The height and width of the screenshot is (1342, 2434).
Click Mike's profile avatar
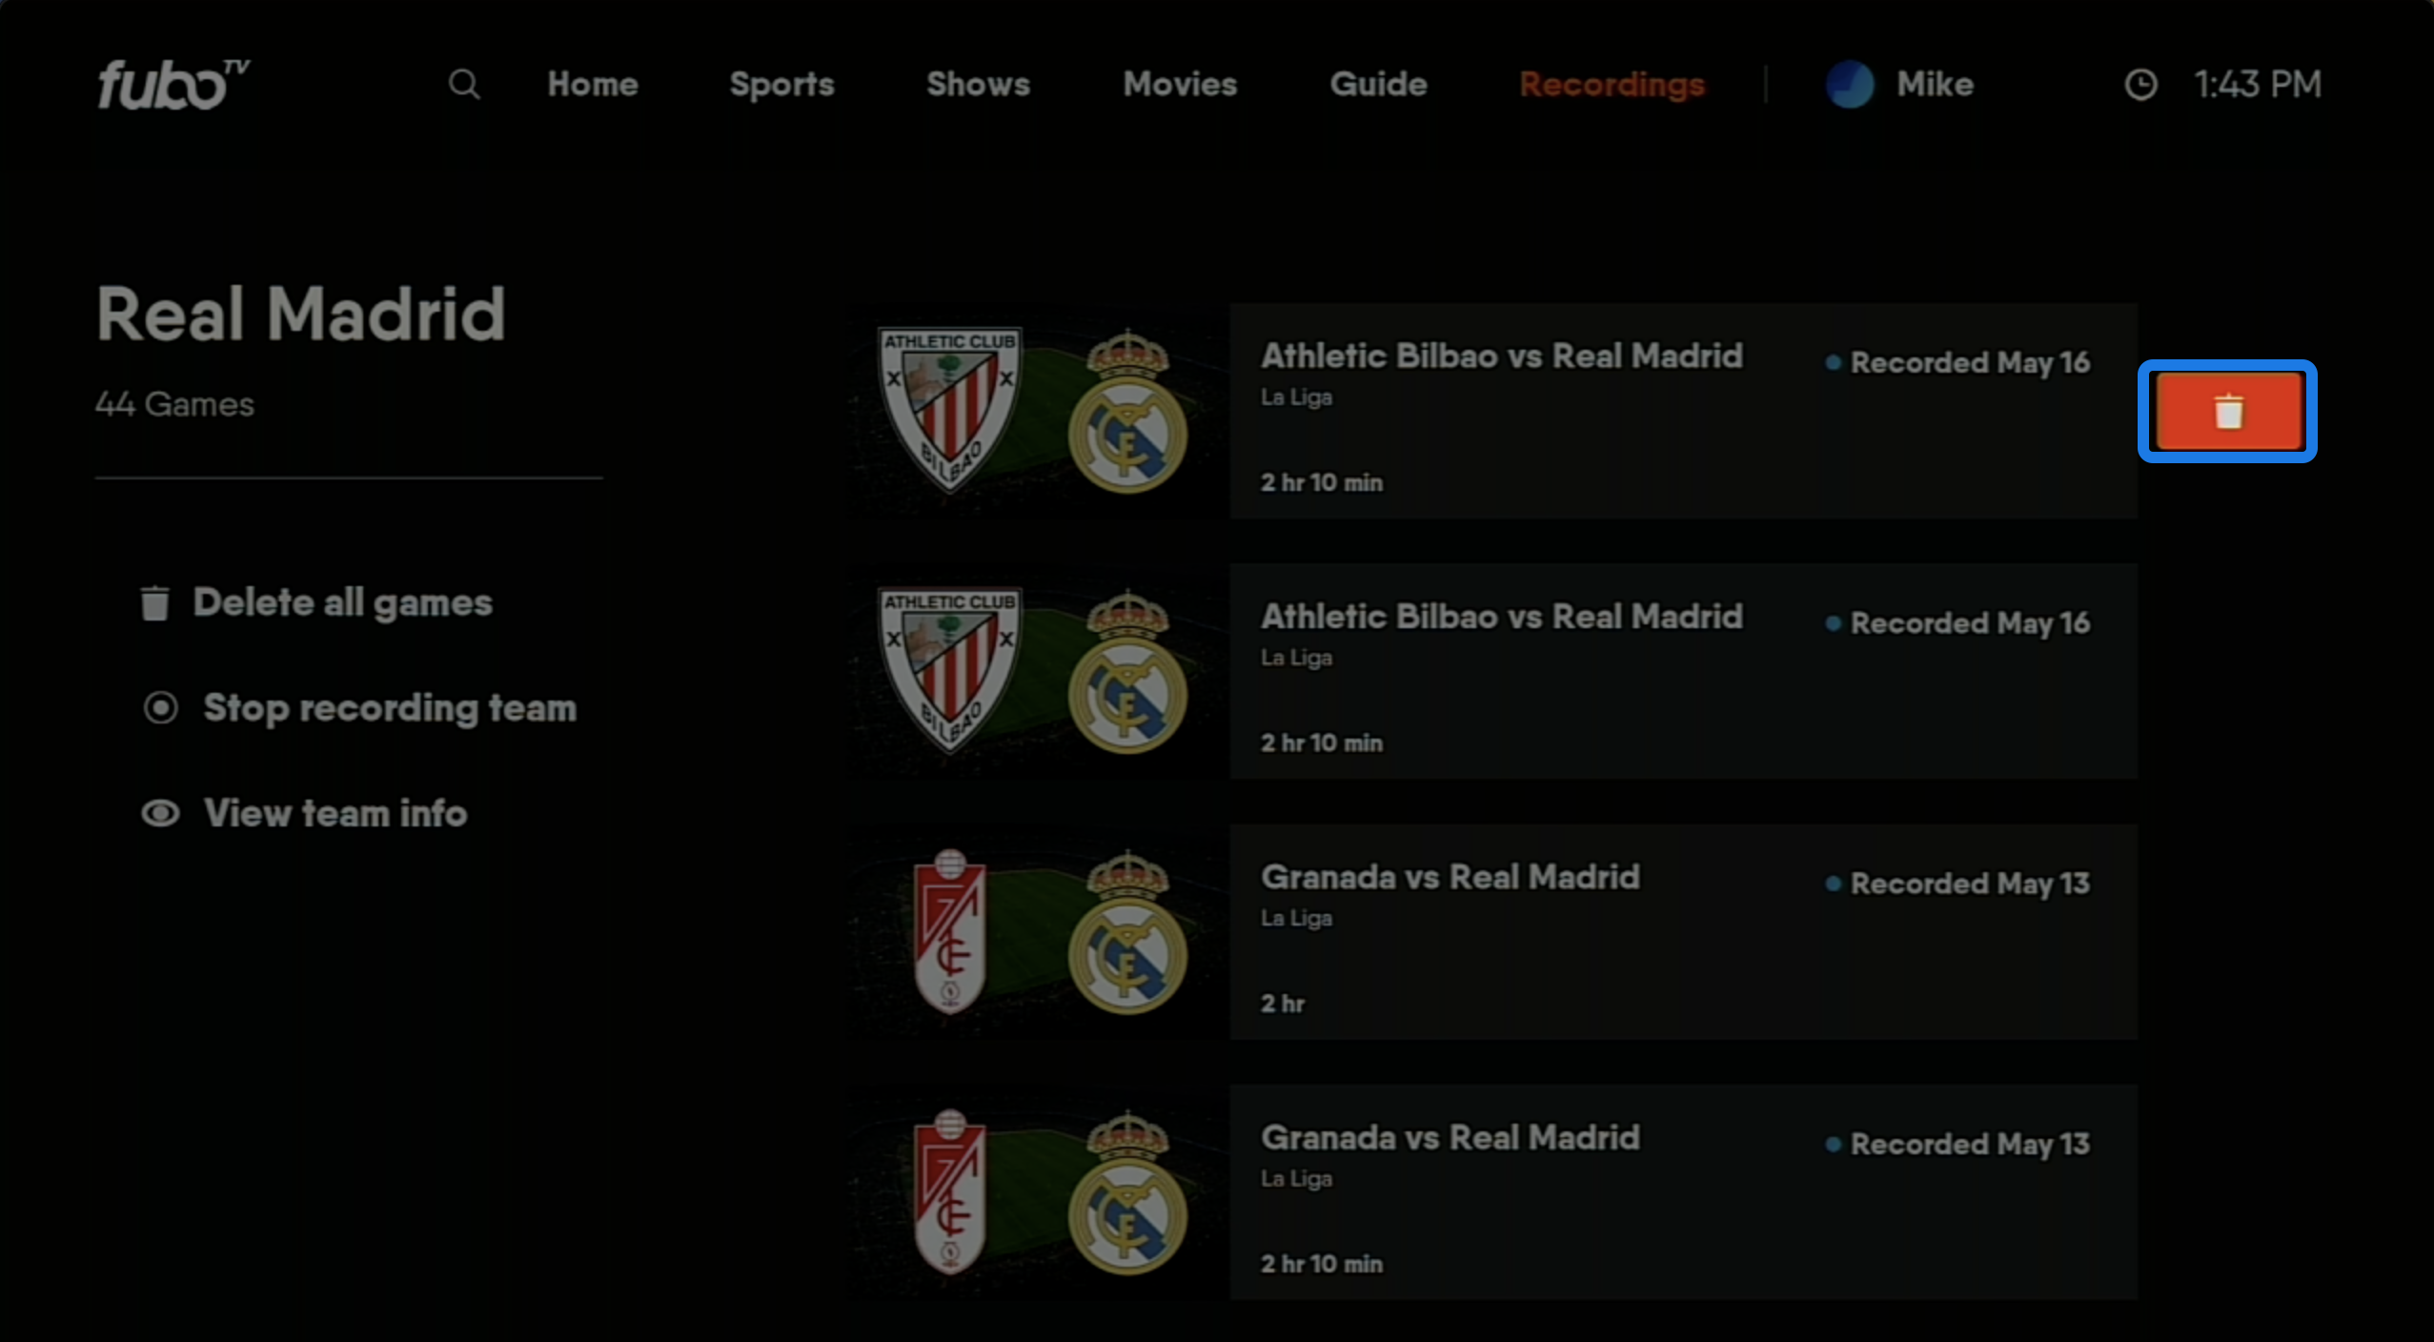(x=1849, y=85)
